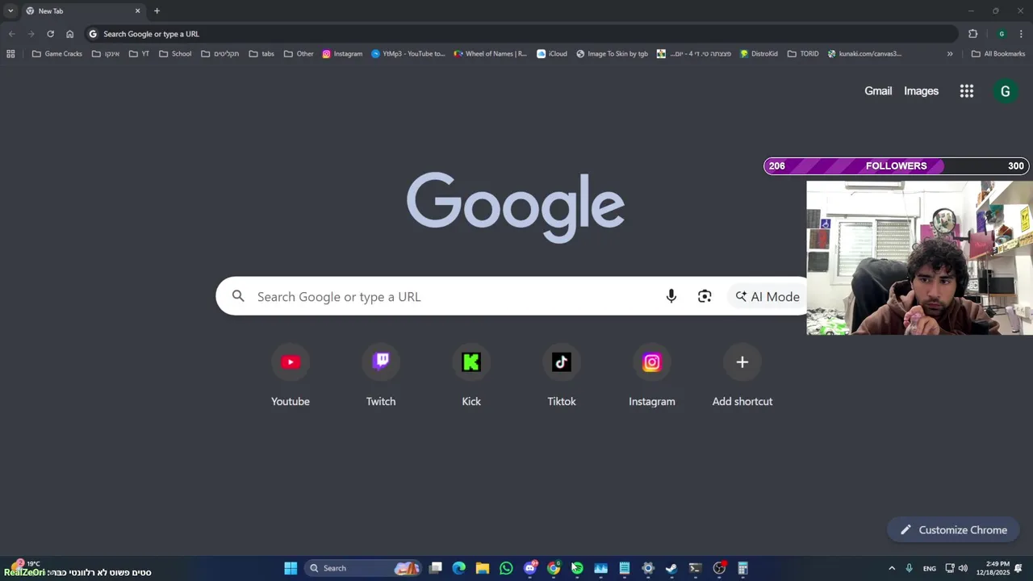The image size is (1033, 581).
Task: Open the Game Cracks bookmark folder
Action: pyautogui.click(x=56, y=54)
